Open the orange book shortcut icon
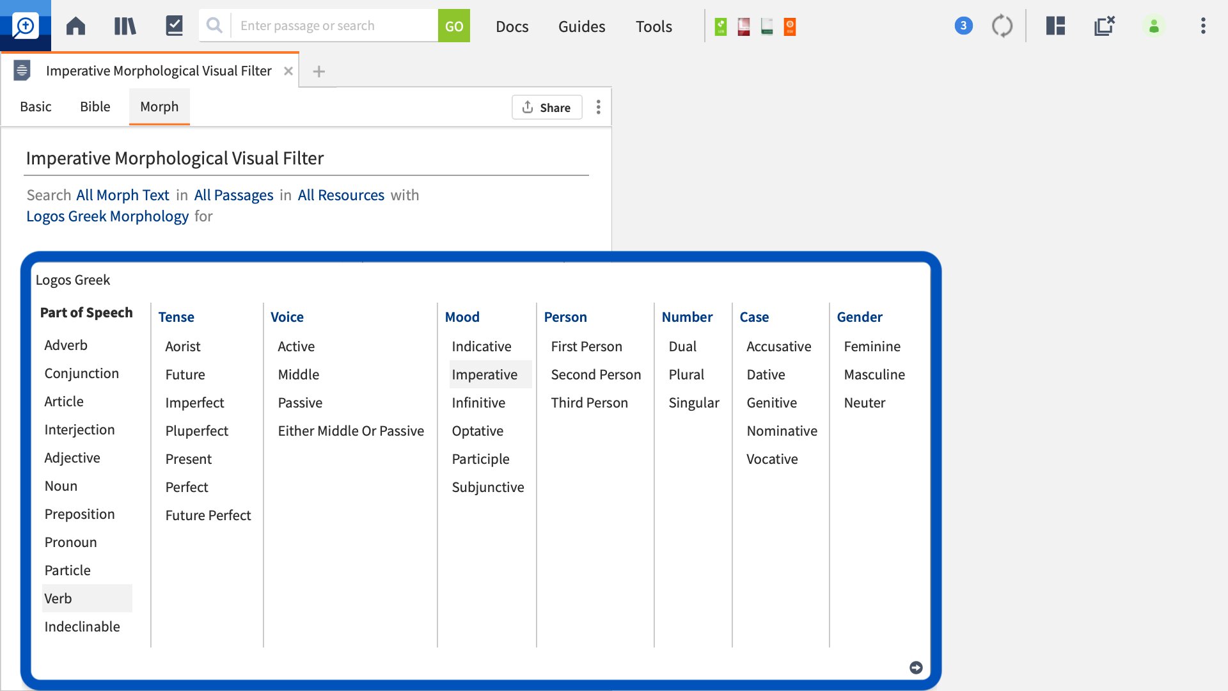The image size is (1228, 691). (790, 26)
